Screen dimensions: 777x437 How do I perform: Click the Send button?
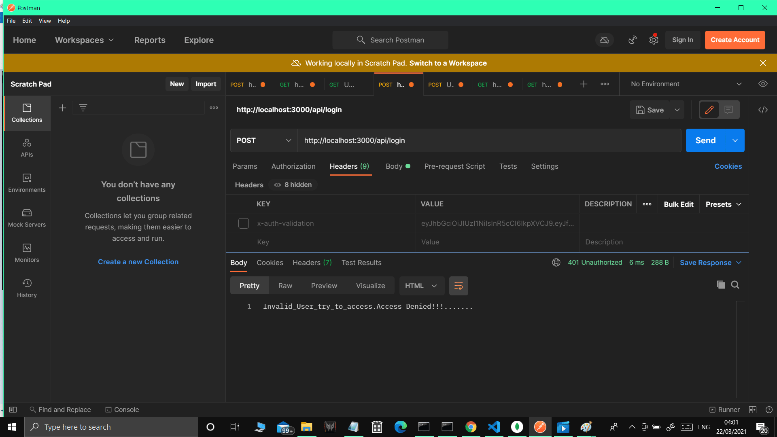(706, 140)
